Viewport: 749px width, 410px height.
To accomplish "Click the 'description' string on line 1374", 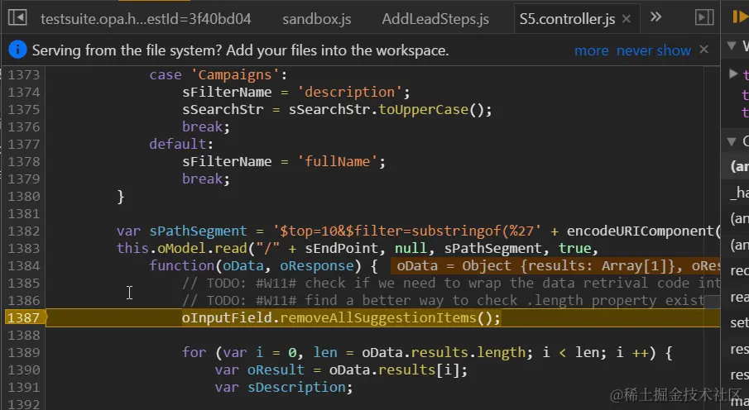I will coord(349,92).
